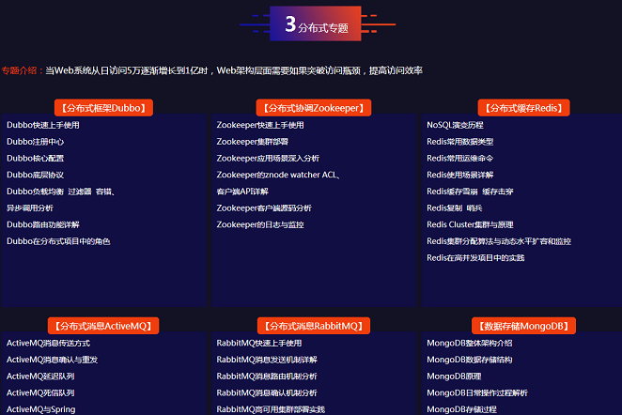Click Dubbo核心配置 row
The height and width of the screenshot is (415, 622).
pos(36,159)
